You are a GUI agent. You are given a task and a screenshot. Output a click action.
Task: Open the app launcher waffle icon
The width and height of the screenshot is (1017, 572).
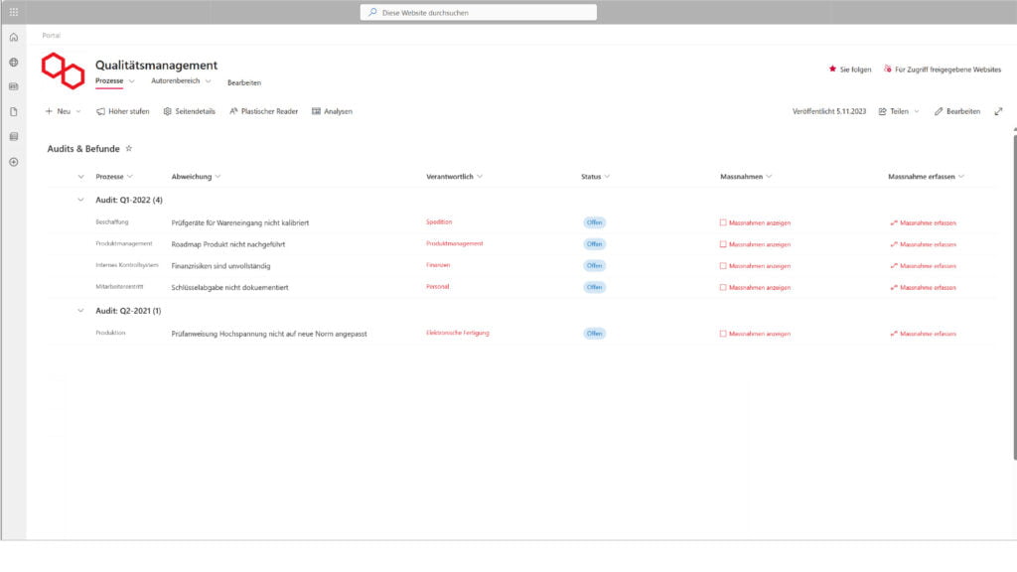tap(13, 12)
